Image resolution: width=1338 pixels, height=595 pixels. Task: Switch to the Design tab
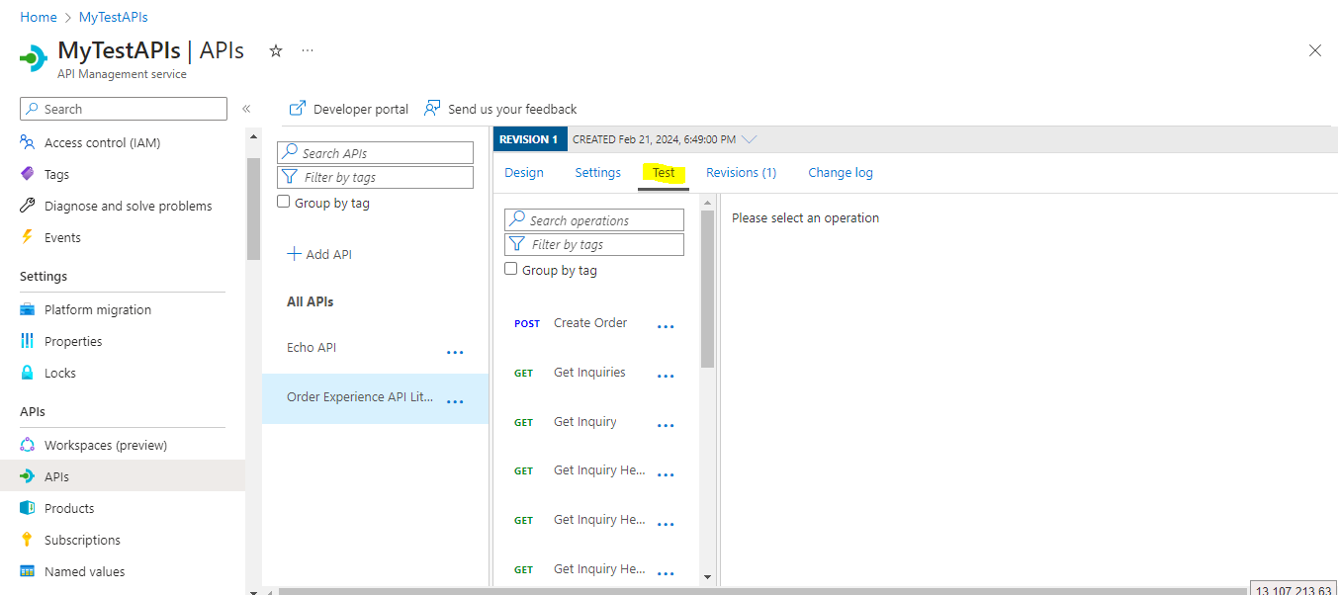[524, 173]
